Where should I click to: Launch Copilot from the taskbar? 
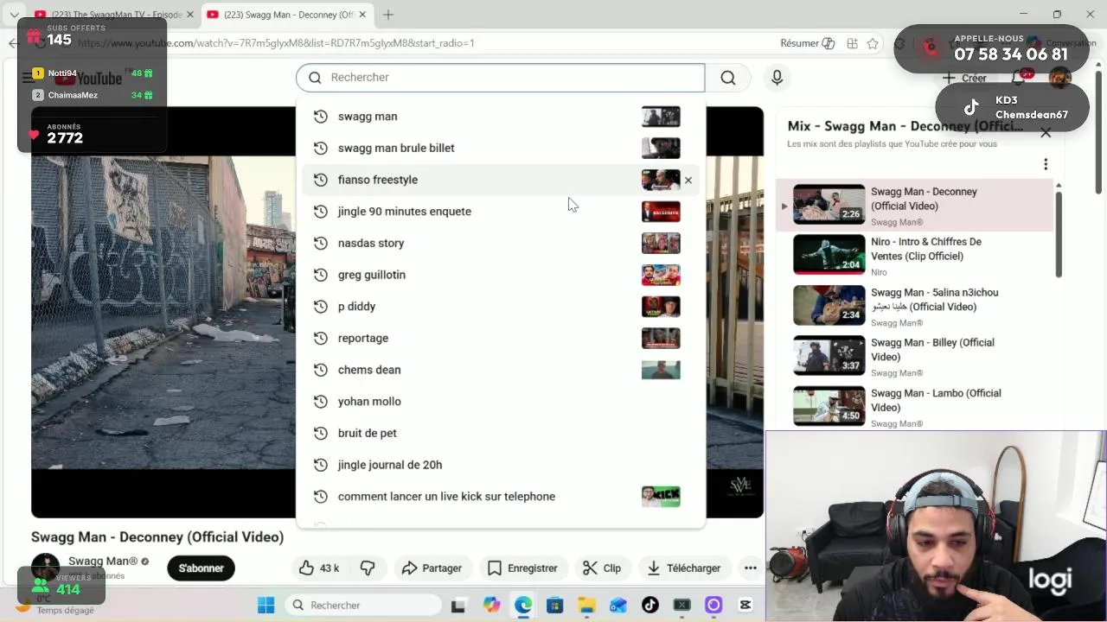(491, 605)
